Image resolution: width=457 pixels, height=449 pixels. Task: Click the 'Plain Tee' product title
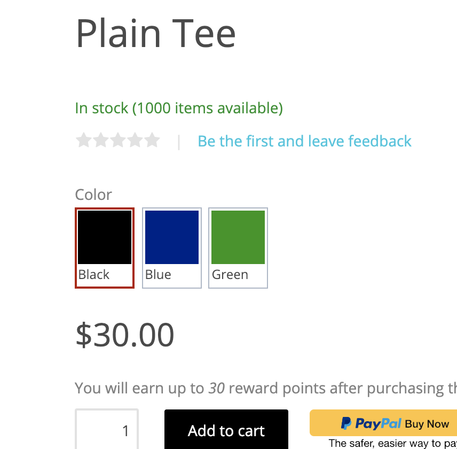click(x=156, y=33)
